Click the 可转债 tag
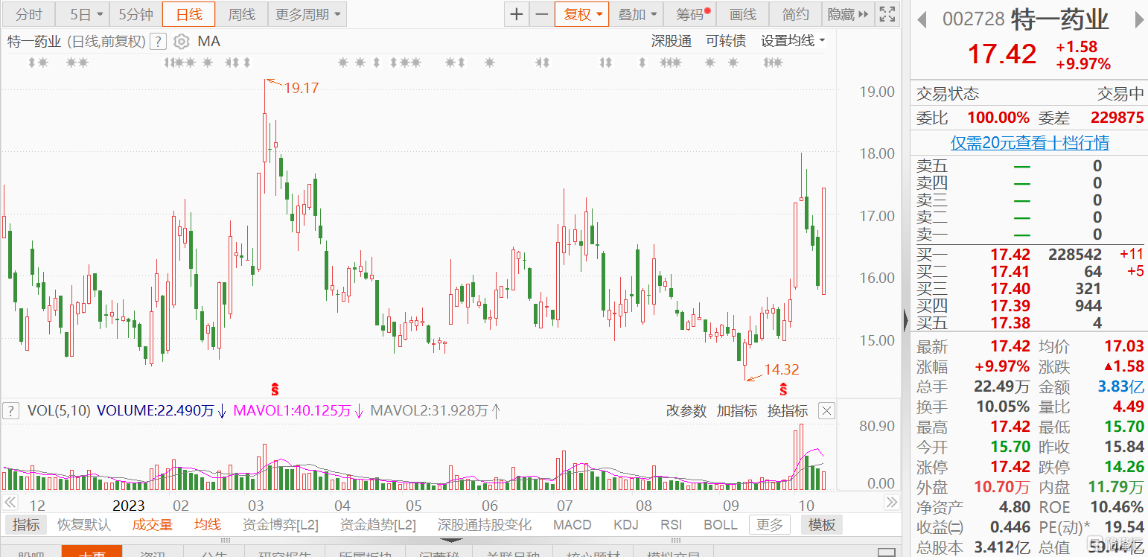Screen dimensions: 1148x557 pos(726,41)
